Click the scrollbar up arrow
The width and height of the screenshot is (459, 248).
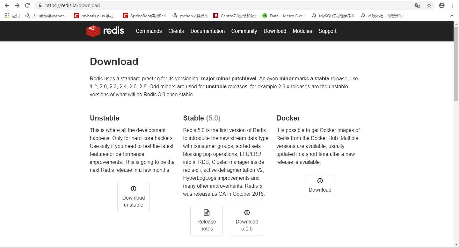456,24
